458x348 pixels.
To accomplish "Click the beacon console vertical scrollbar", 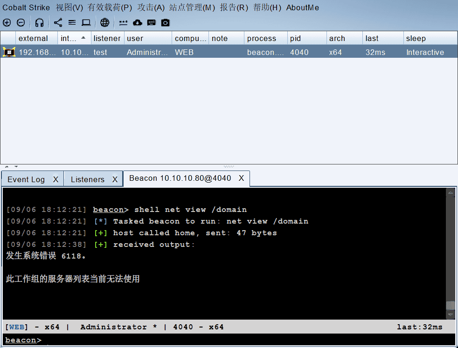I will click(x=450, y=252).
